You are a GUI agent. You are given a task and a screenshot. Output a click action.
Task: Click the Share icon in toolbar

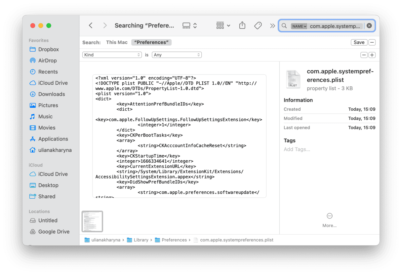coord(242,25)
